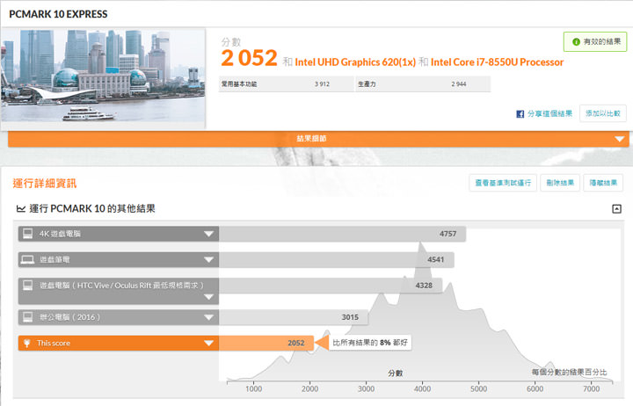
Task: Click the laptop icon beside 遊戲筆電
Action: tap(27, 259)
